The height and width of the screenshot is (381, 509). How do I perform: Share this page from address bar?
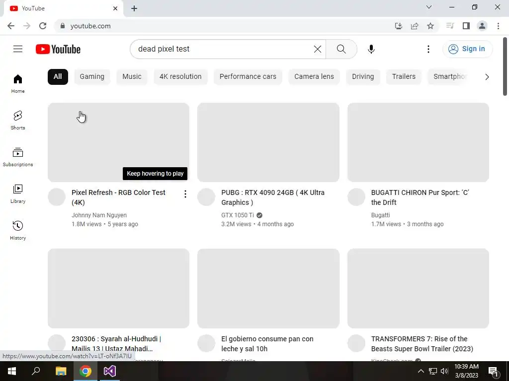coord(414,26)
